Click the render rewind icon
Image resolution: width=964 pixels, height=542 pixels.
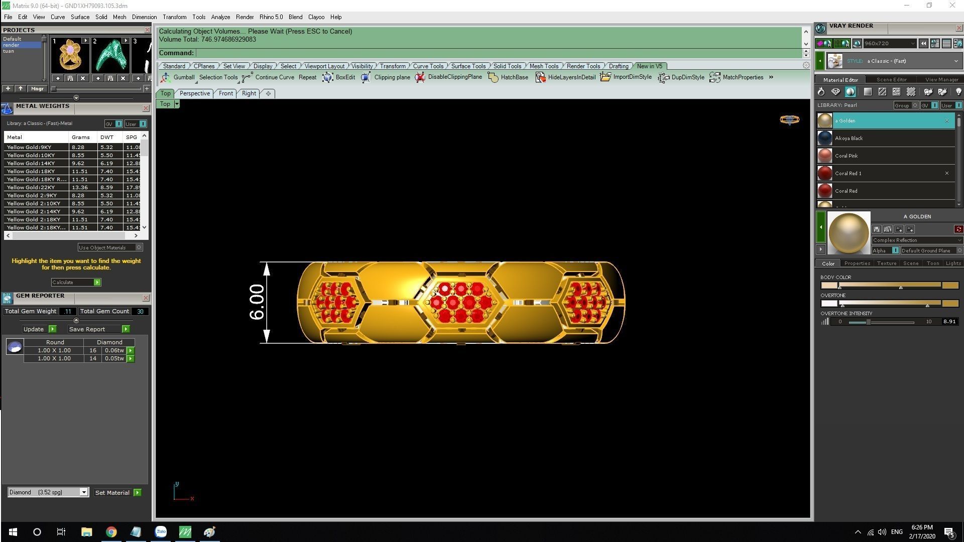(923, 44)
